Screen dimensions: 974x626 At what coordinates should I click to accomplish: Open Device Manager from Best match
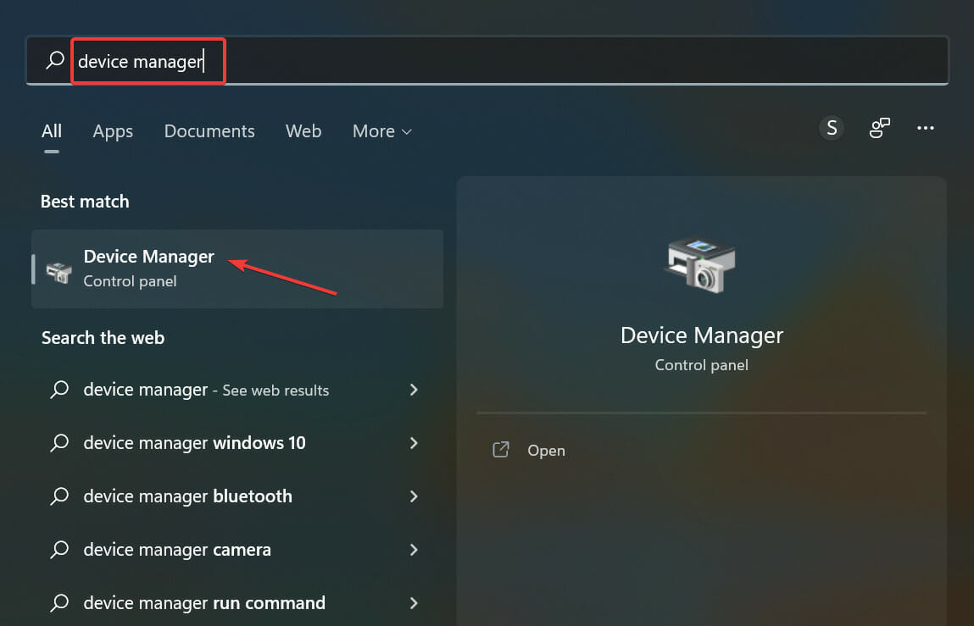pos(148,256)
